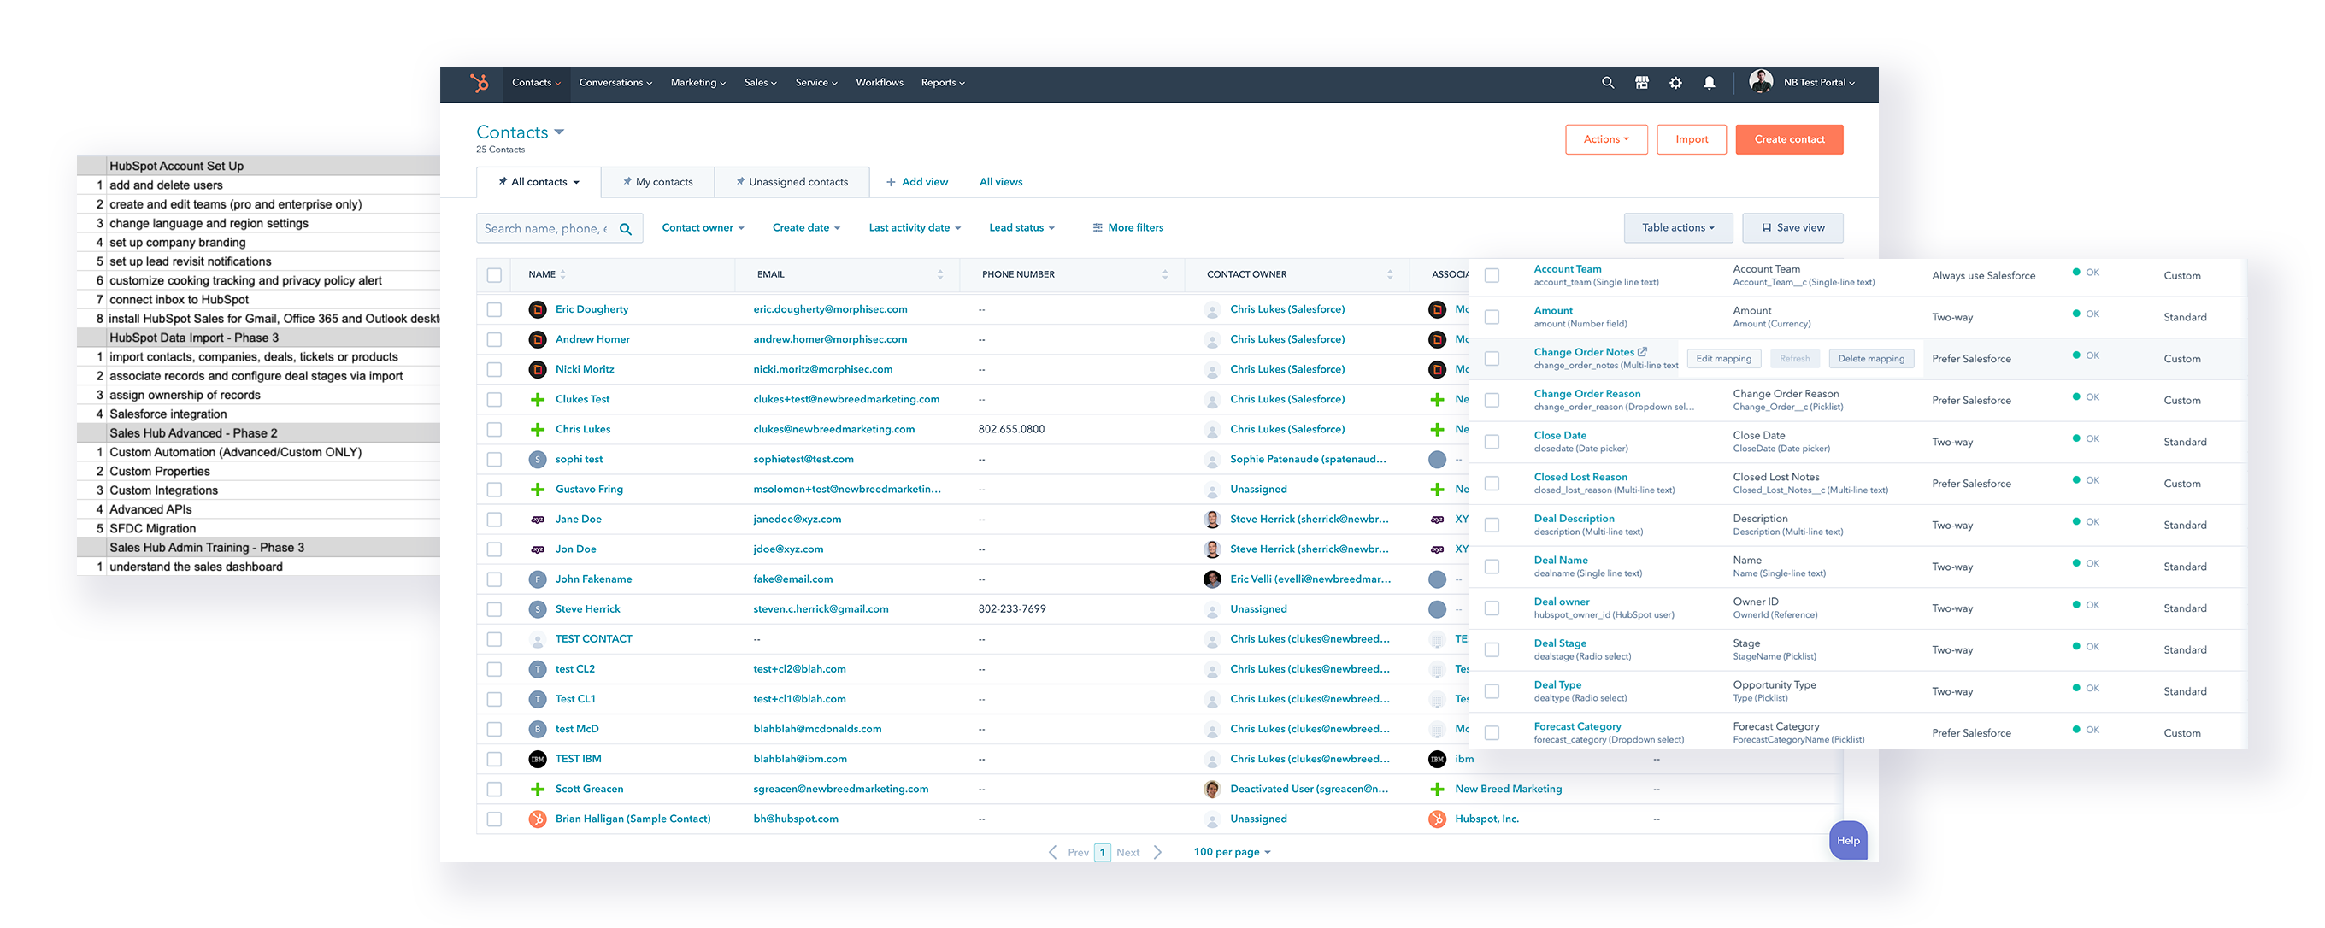Click the plus icon beside Add view
The image size is (2325, 928).
tap(891, 182)
